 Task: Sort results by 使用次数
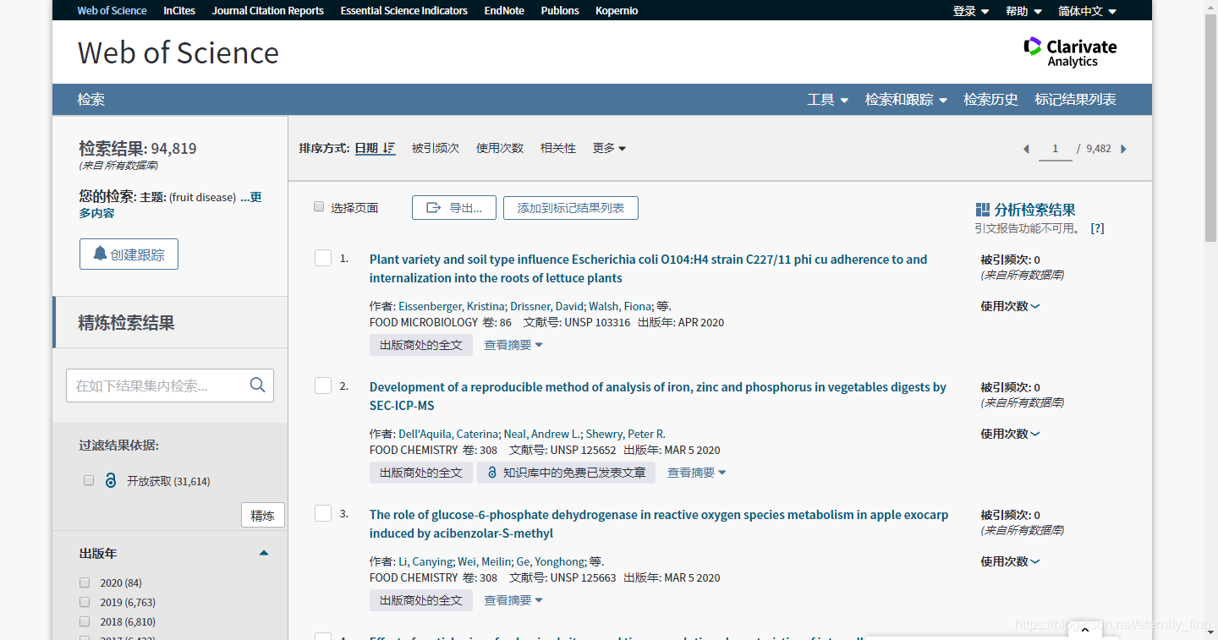500,148
